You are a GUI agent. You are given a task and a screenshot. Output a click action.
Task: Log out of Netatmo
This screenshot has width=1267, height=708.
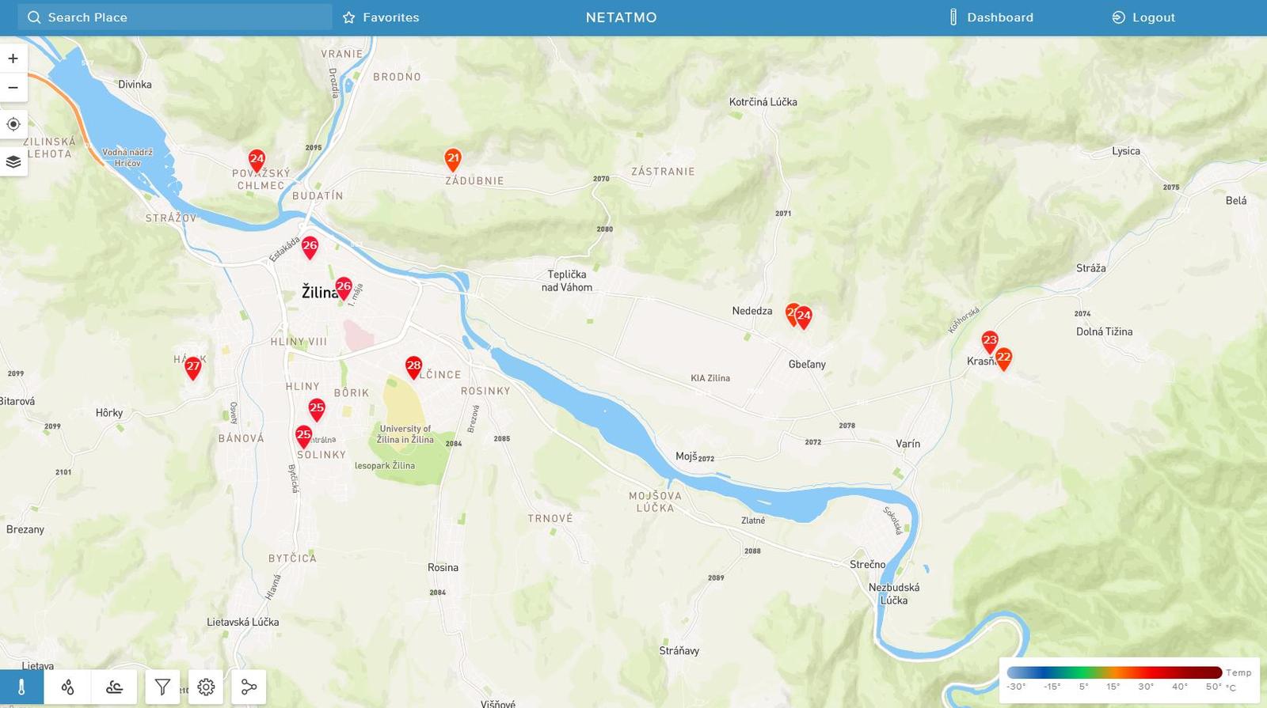pos(1143,17)
